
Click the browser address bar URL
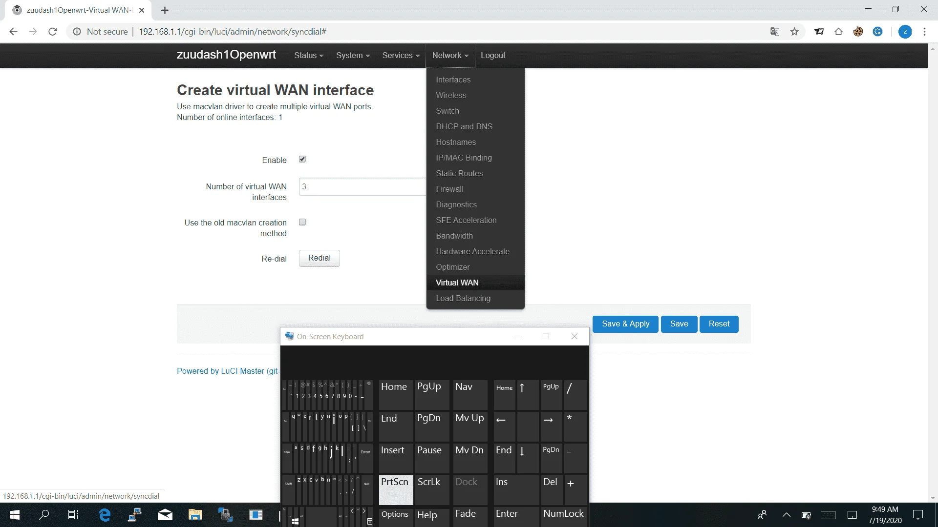(233, 32)
